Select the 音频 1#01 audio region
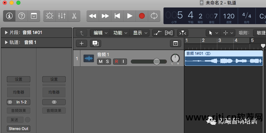The image size is (266, 133). click(x=223, y=58)
